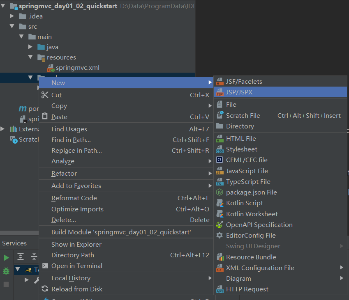
Task: Click the Services panel title
Action: coord(14,243)
